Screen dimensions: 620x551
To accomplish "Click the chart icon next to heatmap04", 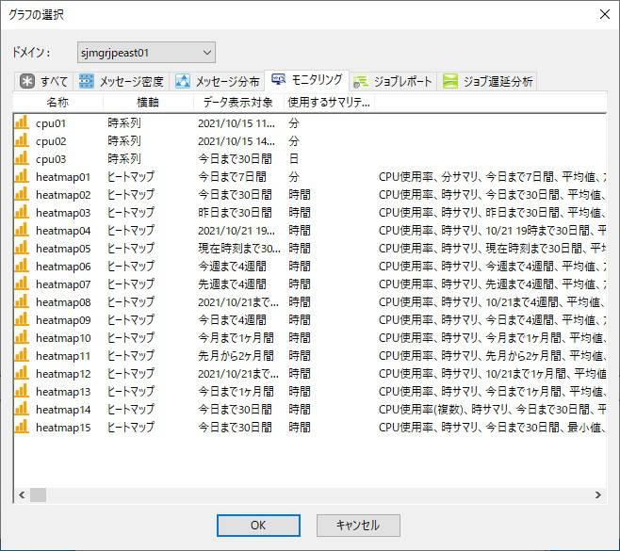I will point(22,230).
